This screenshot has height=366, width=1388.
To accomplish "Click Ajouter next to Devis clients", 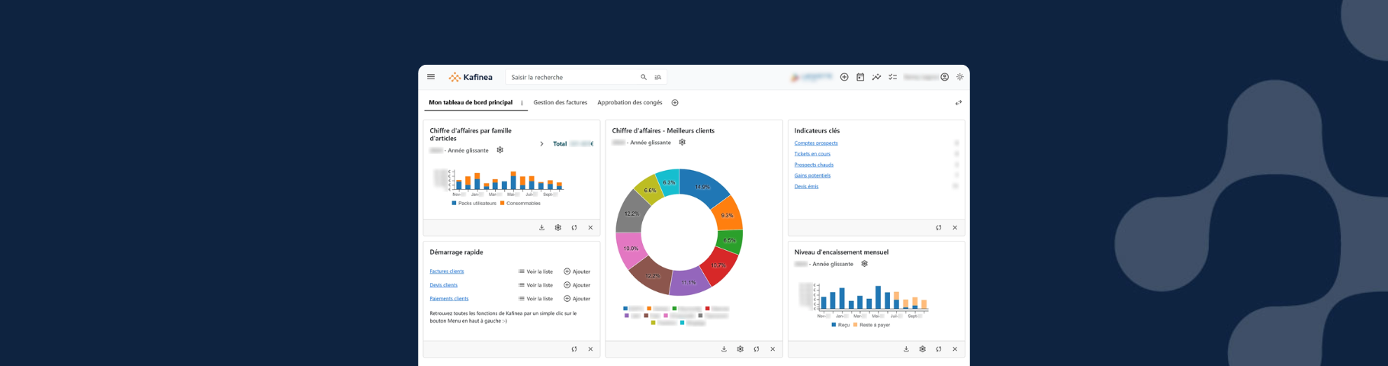I will (577, 285).
